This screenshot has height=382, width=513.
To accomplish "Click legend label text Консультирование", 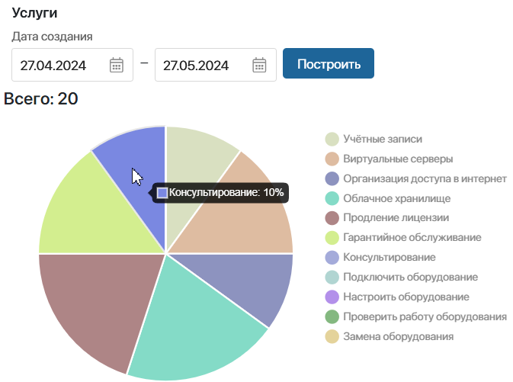I will tap(390, 258).
